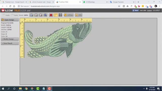Click the Logout link
The height and width of the screenshot is (91, 162).
[x=149, y=11]
